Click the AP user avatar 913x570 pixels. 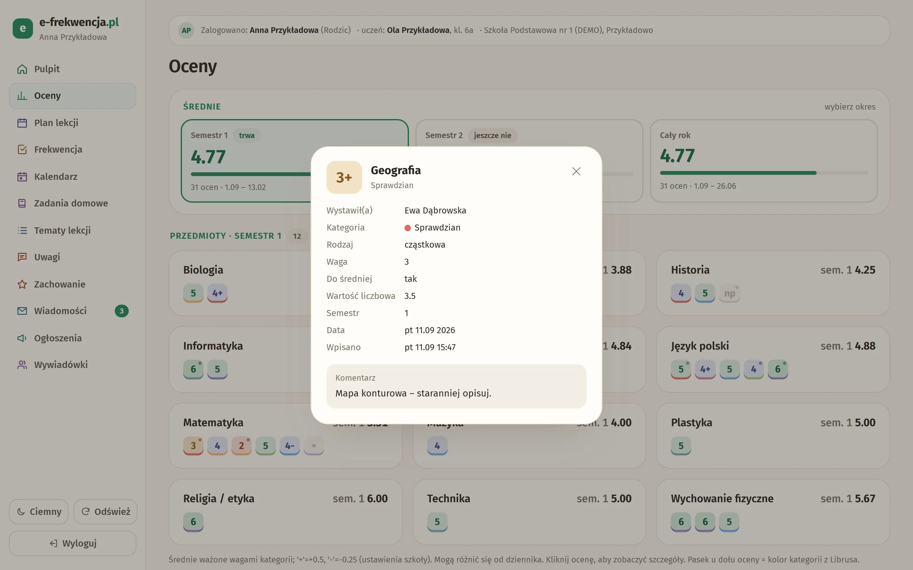(x=186, y=30)
